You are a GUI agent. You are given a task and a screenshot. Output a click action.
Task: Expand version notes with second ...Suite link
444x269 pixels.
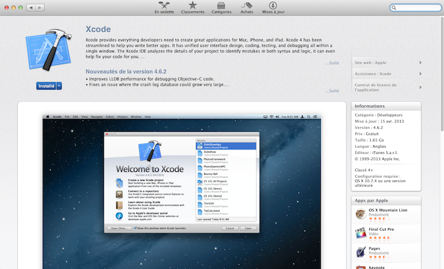pyautogui.click(x=332, y=91)
